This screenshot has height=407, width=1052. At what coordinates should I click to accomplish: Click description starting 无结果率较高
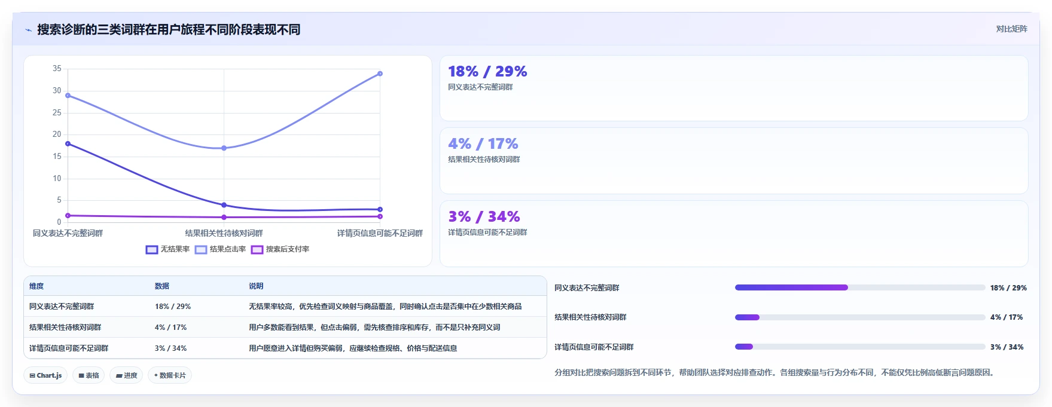[x=385, y=307]
